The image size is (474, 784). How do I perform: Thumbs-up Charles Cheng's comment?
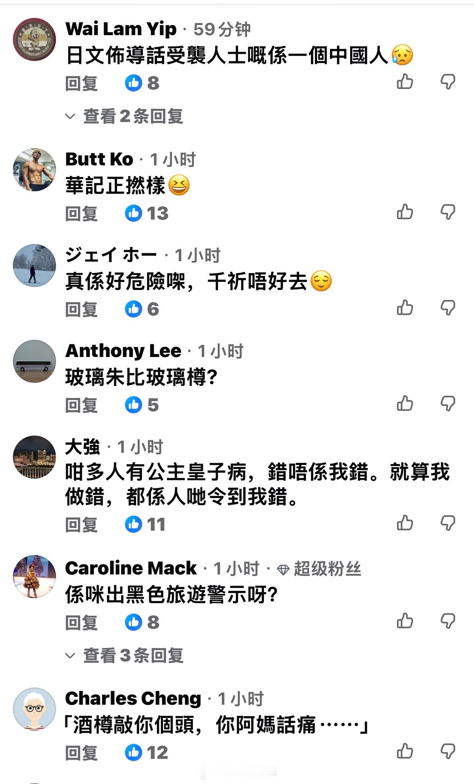coord(405,751)
